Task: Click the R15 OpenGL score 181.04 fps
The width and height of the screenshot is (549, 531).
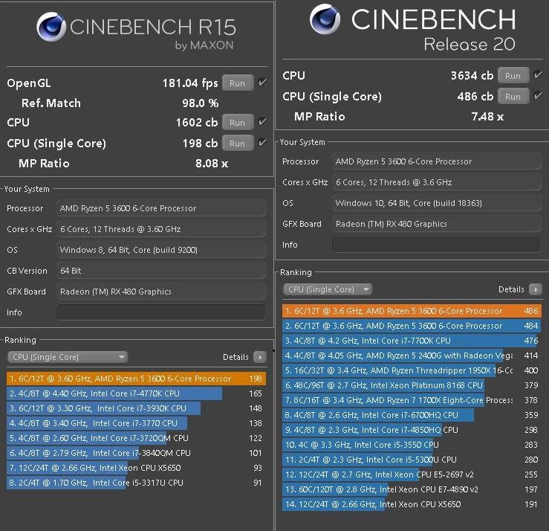Action: [x=190, y=83]
